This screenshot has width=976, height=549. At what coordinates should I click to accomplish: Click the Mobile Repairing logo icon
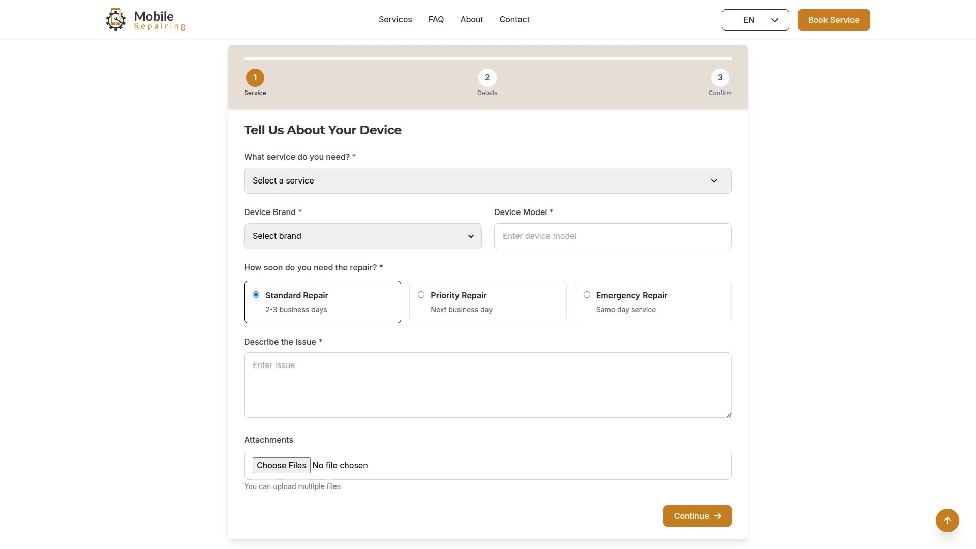coord(116,19)
